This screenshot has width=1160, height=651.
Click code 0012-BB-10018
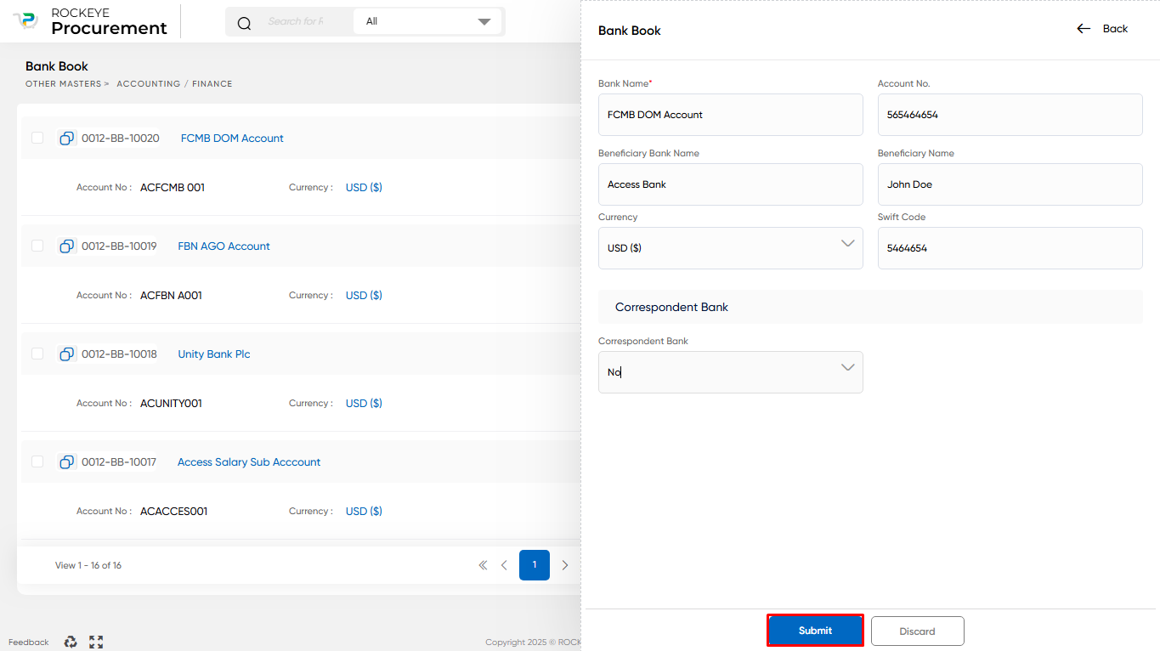pos(119,354)
